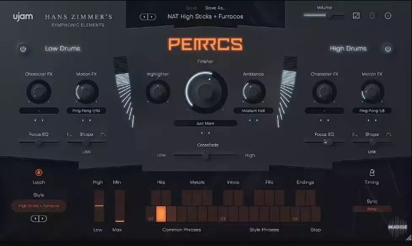Viewport: 412px width, 246px height.
Task: Open the Ping Pong 1/8 Motion FX selector
Action: pyautogui.click(x=371, y=111)
